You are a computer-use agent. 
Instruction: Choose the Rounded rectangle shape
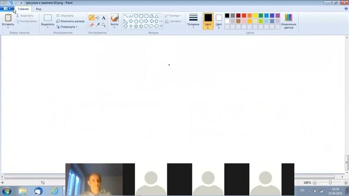click(x=146, y=16)
